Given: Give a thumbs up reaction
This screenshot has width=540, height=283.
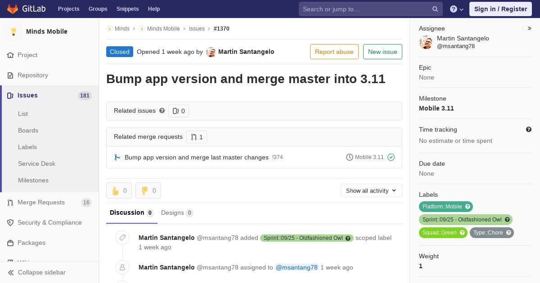Looking at the screenshot, I should (x=119, y=190).
